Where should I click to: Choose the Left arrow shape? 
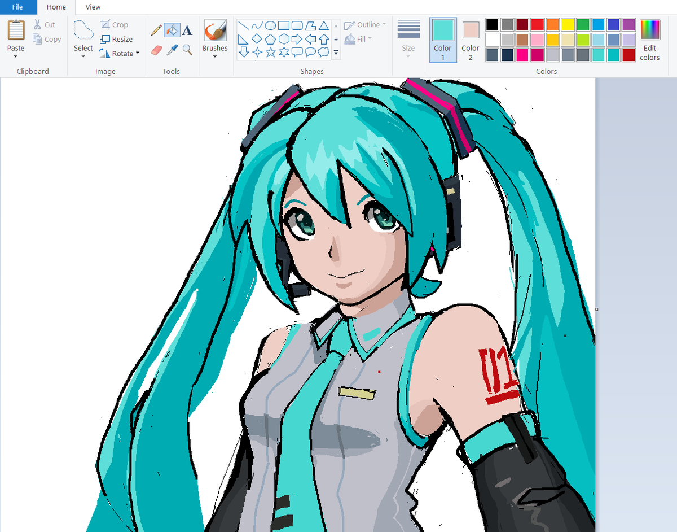click(x=310, y=39)
